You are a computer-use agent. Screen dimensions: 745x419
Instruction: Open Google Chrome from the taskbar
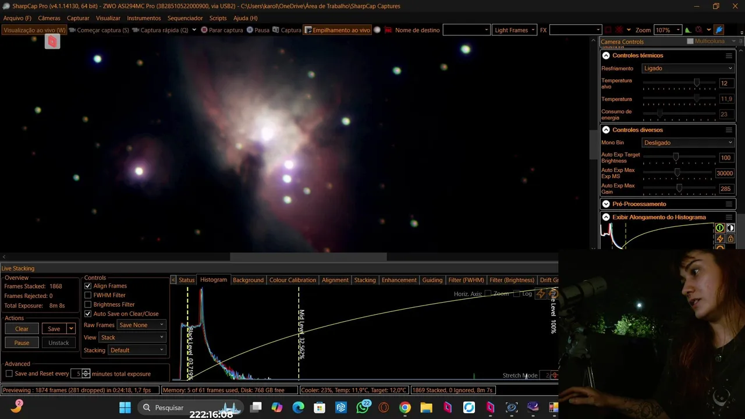click(405, 407)
